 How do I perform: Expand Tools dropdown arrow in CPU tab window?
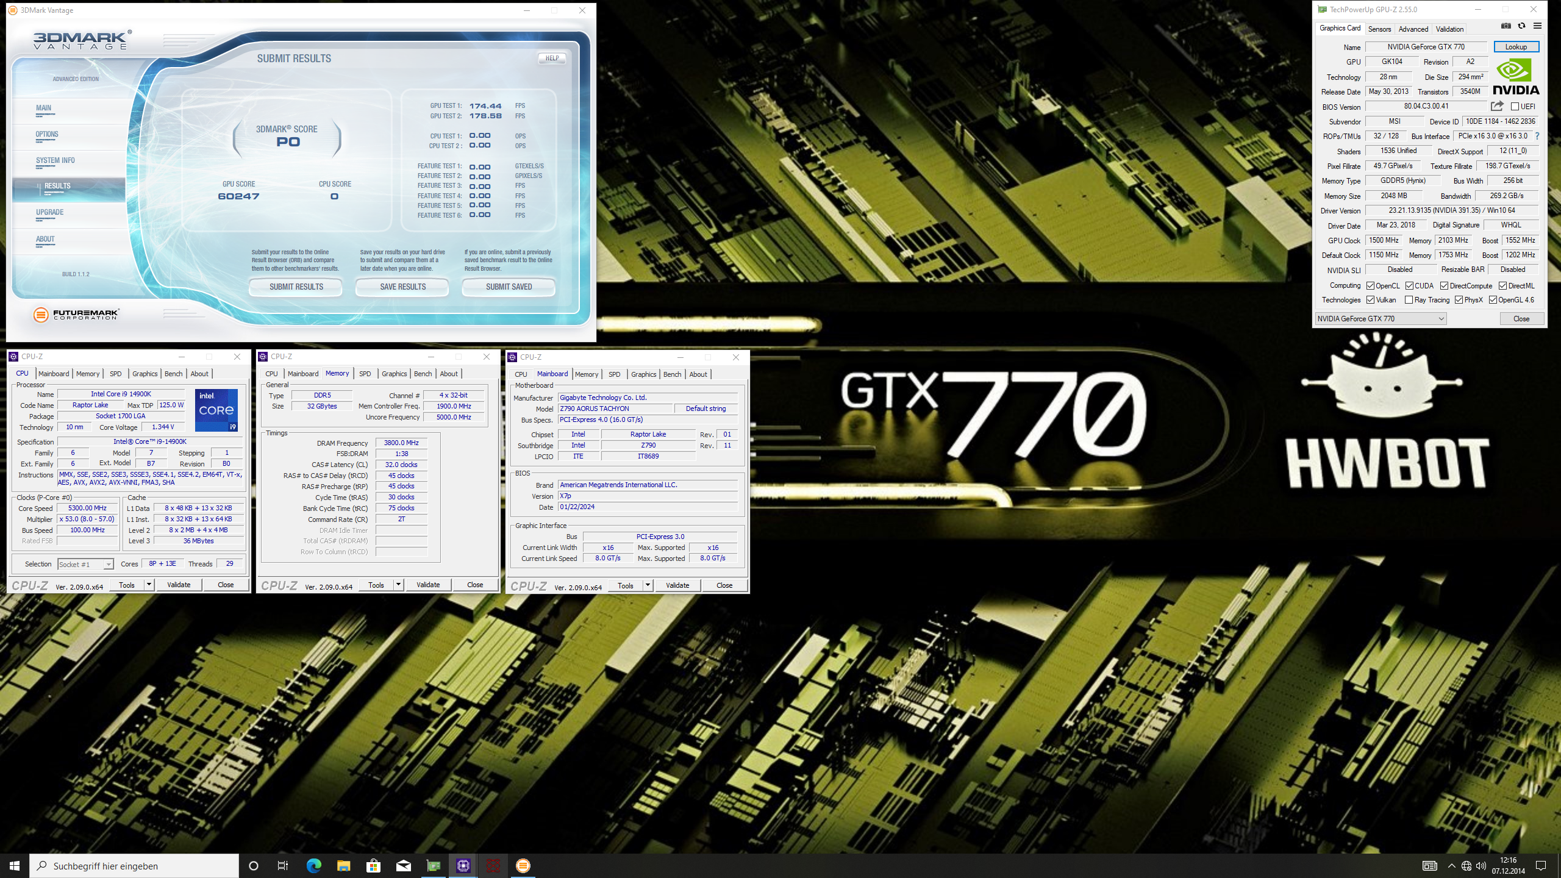click(x=148, y=585)
